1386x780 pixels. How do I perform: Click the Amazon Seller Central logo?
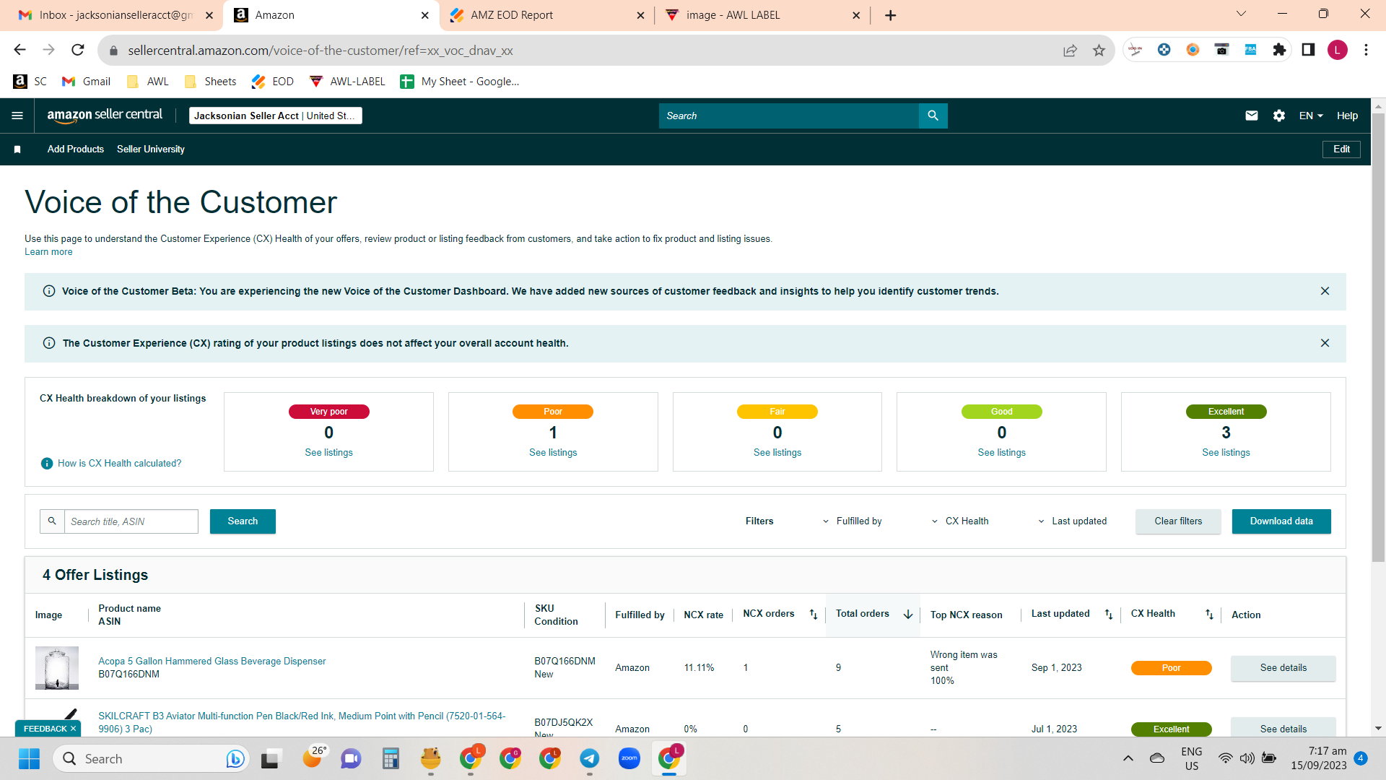tap(105, 116)
